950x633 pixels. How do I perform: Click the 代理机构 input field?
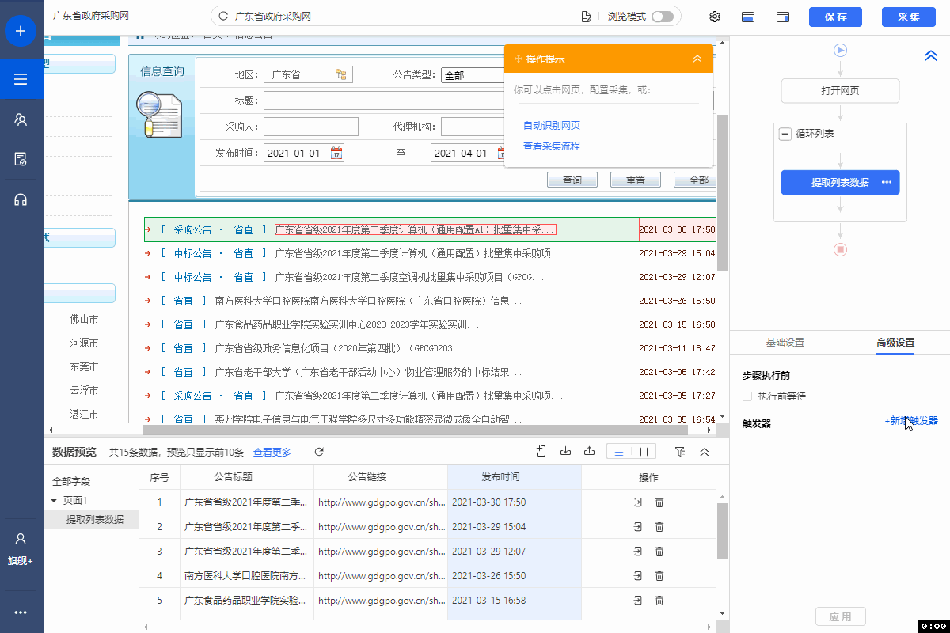(x=473, y=127)
